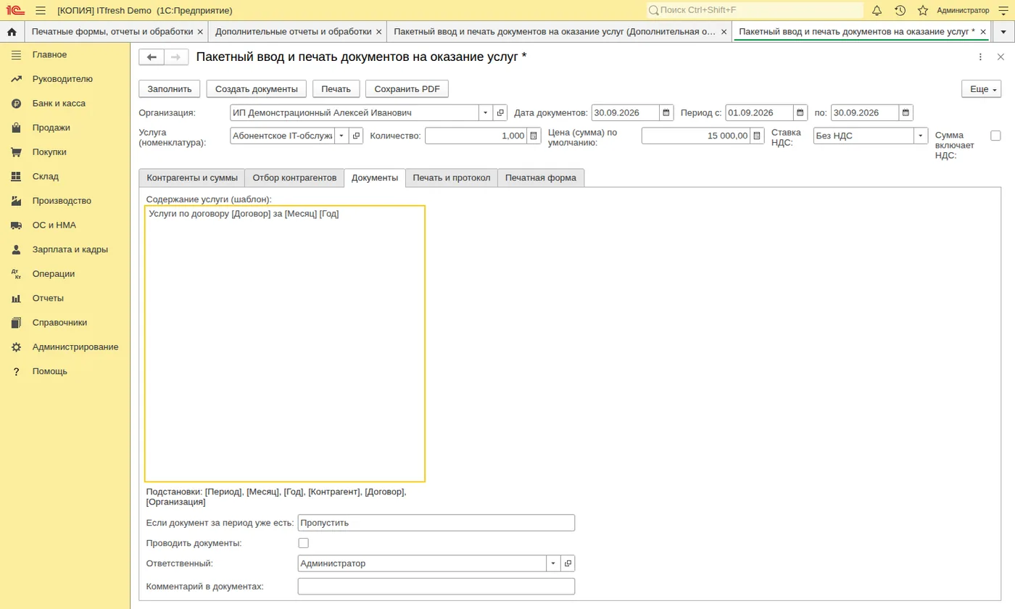Switch to Печать и протокол tab
Viewport: 1015px width, 609px height.
452,178
